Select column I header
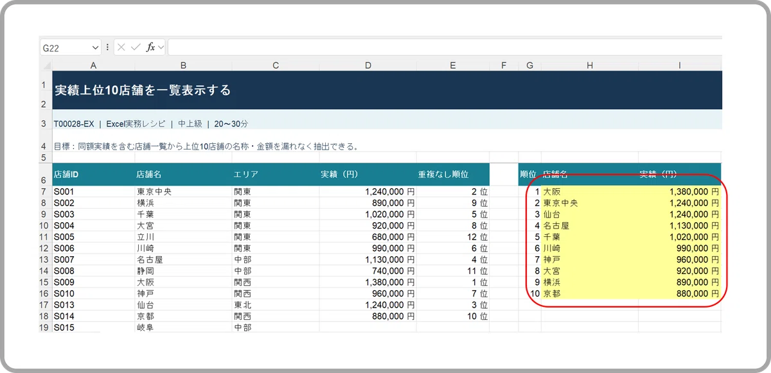This screenshot has width=771, height=373. [679, 65]
